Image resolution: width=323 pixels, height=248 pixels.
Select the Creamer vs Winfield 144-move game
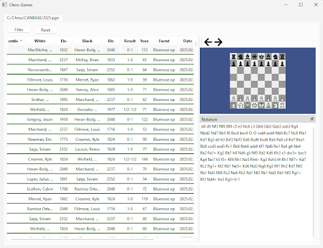(100, 159)
